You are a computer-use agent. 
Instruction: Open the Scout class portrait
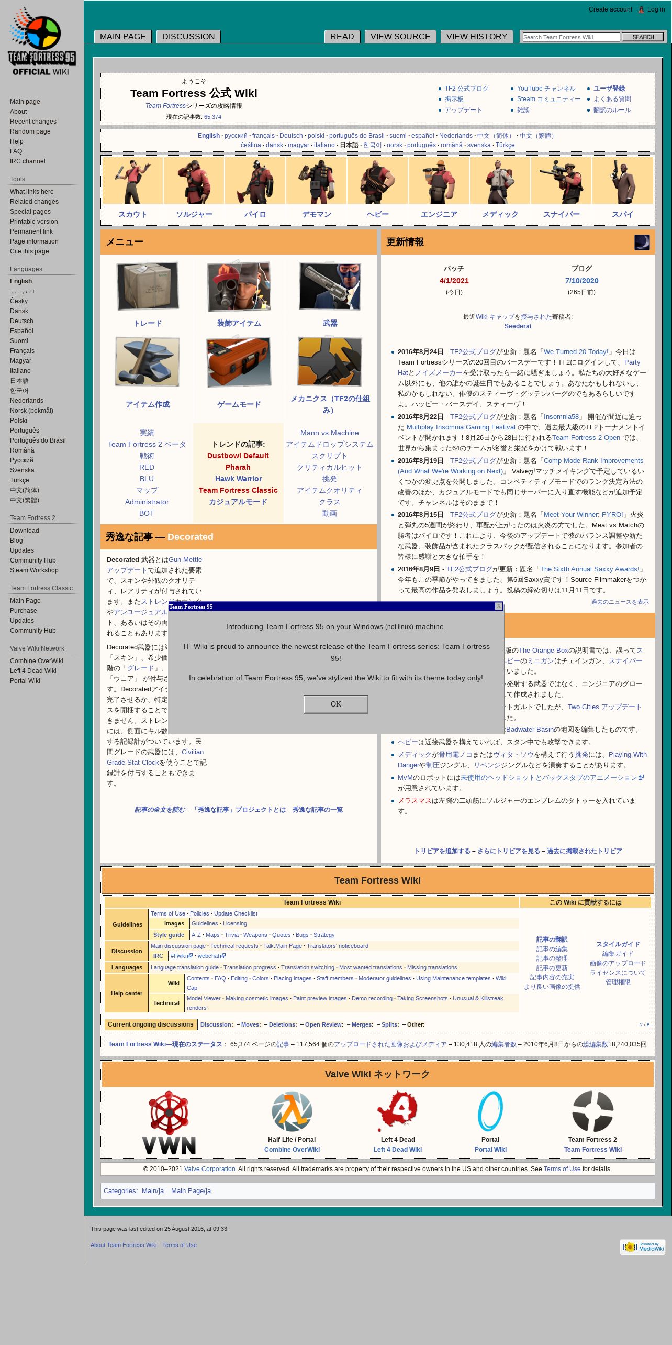pyautogui.click(x=132, y=181)
